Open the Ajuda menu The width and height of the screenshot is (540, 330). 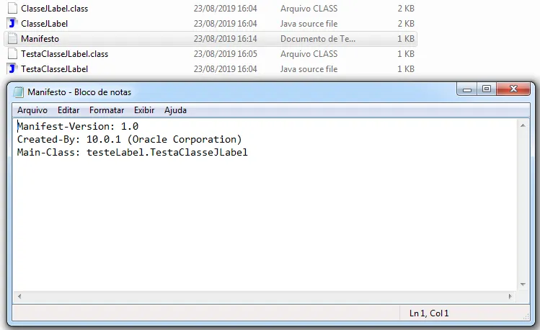point(175,110)
